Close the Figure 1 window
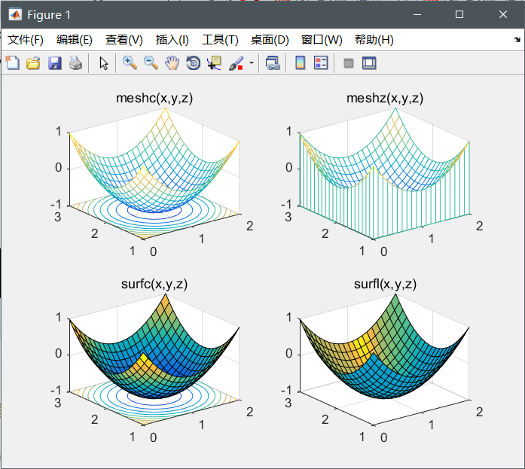The width and height of the screenshot is (525, 469). [503, 14]
